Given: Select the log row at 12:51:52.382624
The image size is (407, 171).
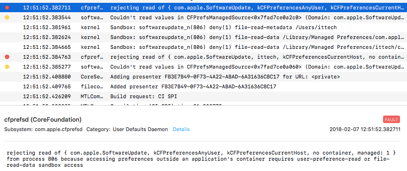Looking at the screenshot, I should coord(204,37).
